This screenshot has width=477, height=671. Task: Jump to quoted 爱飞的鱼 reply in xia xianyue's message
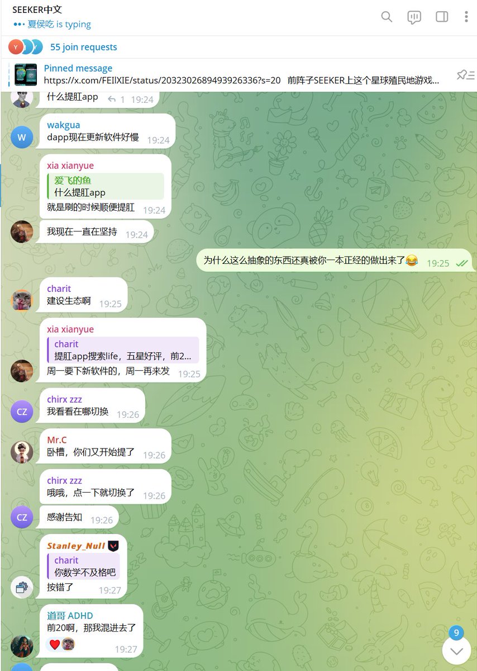[x=106, y=186]
